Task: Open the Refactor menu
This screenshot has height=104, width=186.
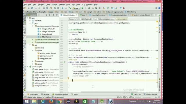Action: (x=62, y=5)
